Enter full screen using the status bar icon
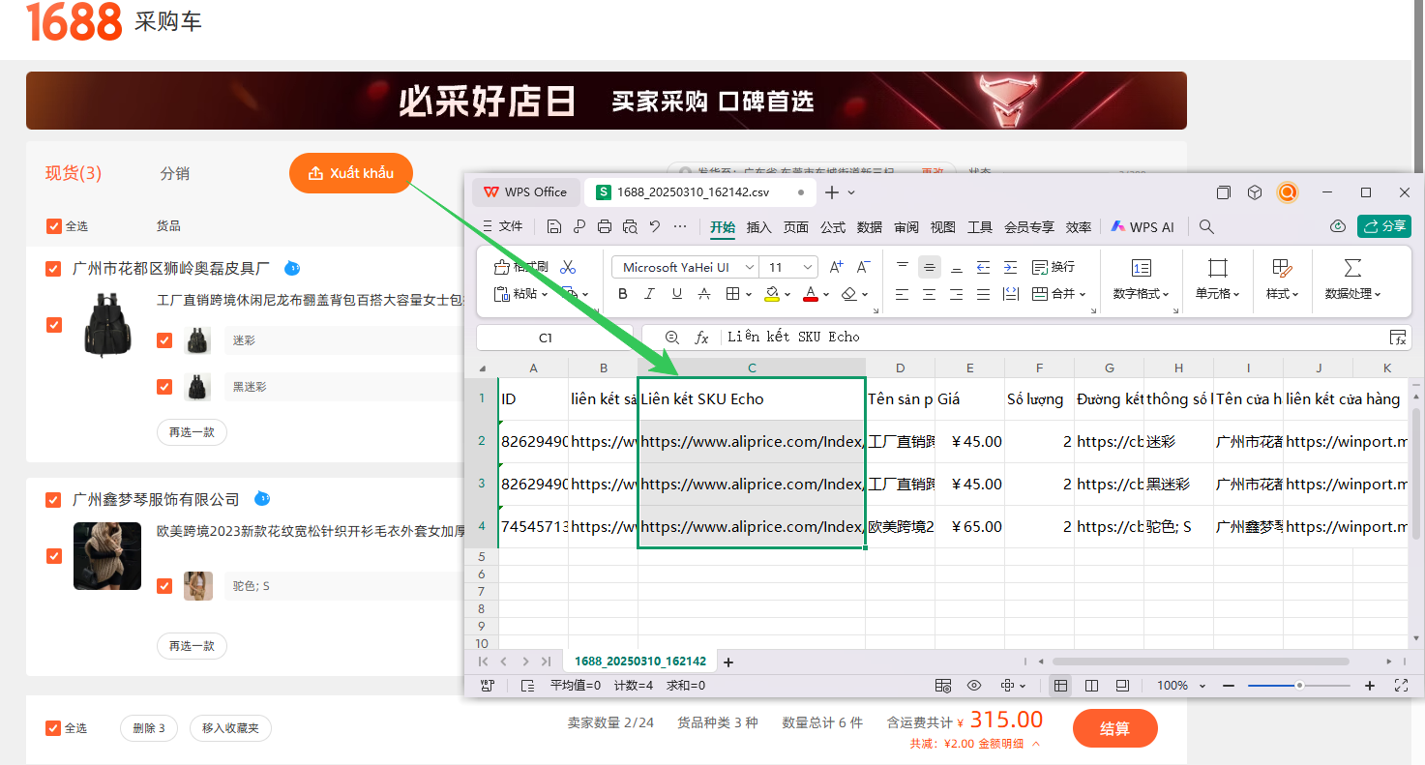1425x765 pixels. (1401, 686)
